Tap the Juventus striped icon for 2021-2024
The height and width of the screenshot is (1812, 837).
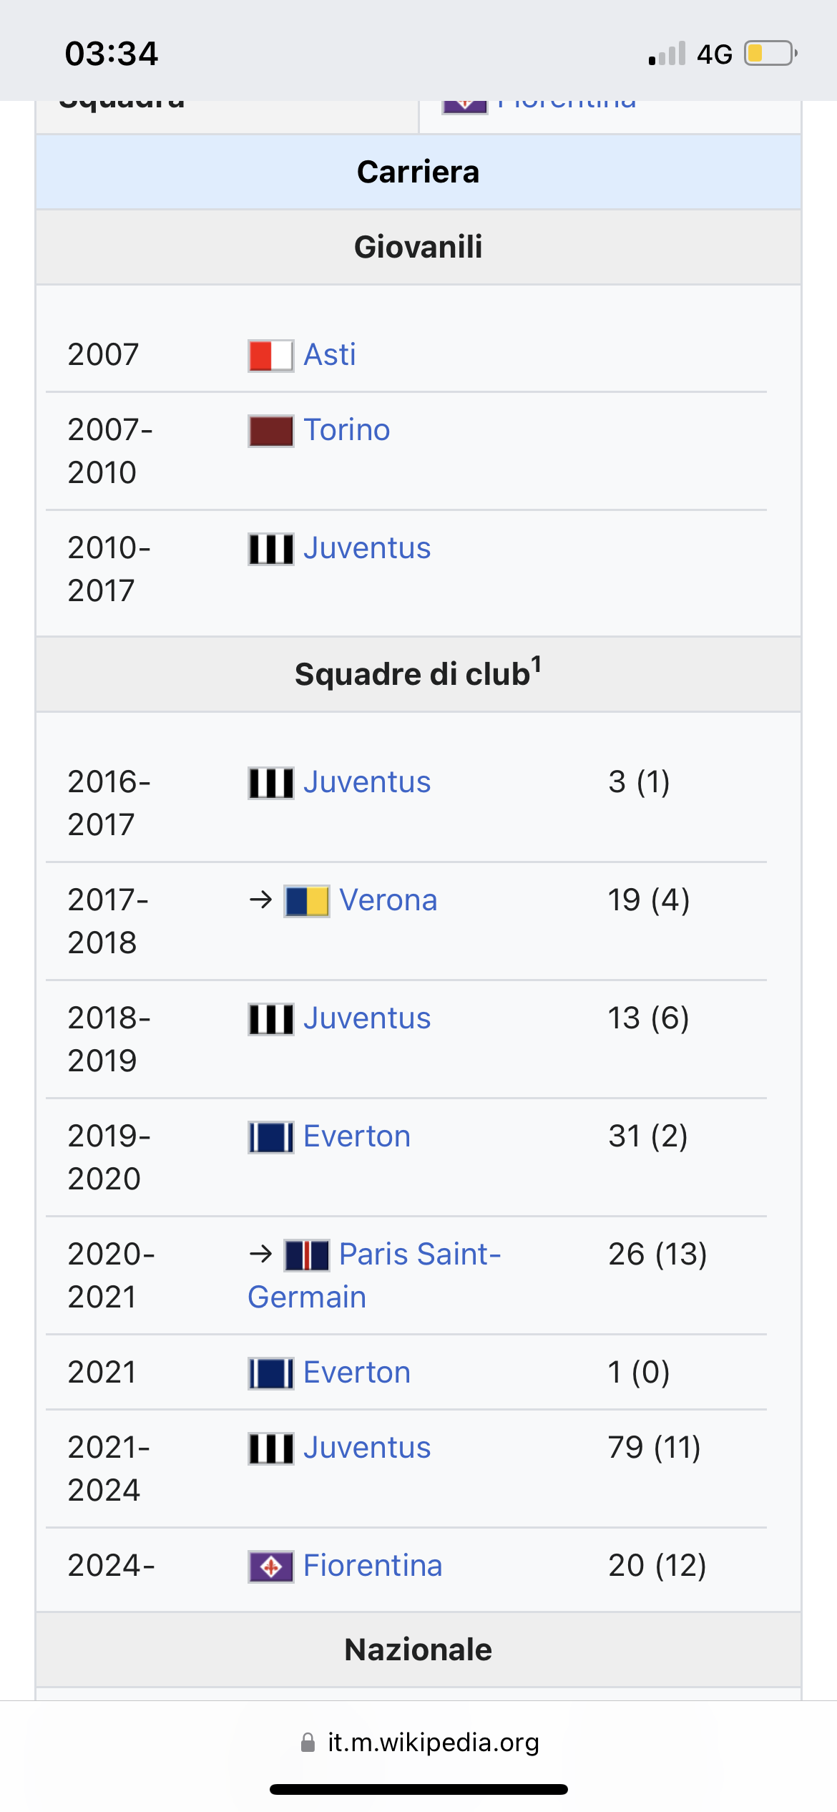pos(270,1448)
